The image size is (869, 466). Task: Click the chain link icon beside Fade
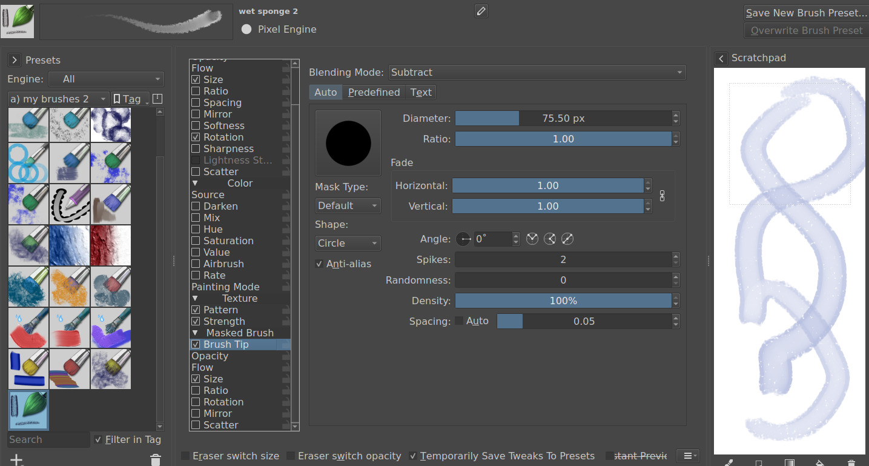point(662,196)
